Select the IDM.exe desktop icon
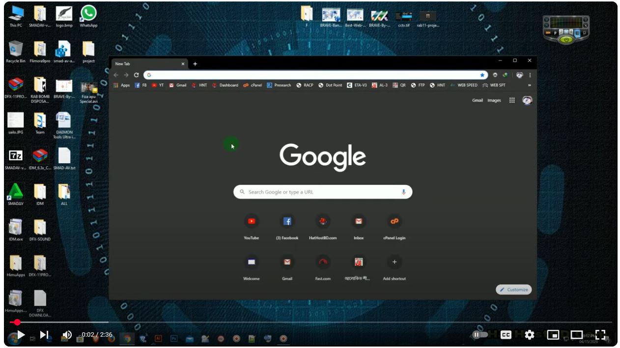Image resolution: width=620 pixels, height=348 pixels. (x=16, y=230)
